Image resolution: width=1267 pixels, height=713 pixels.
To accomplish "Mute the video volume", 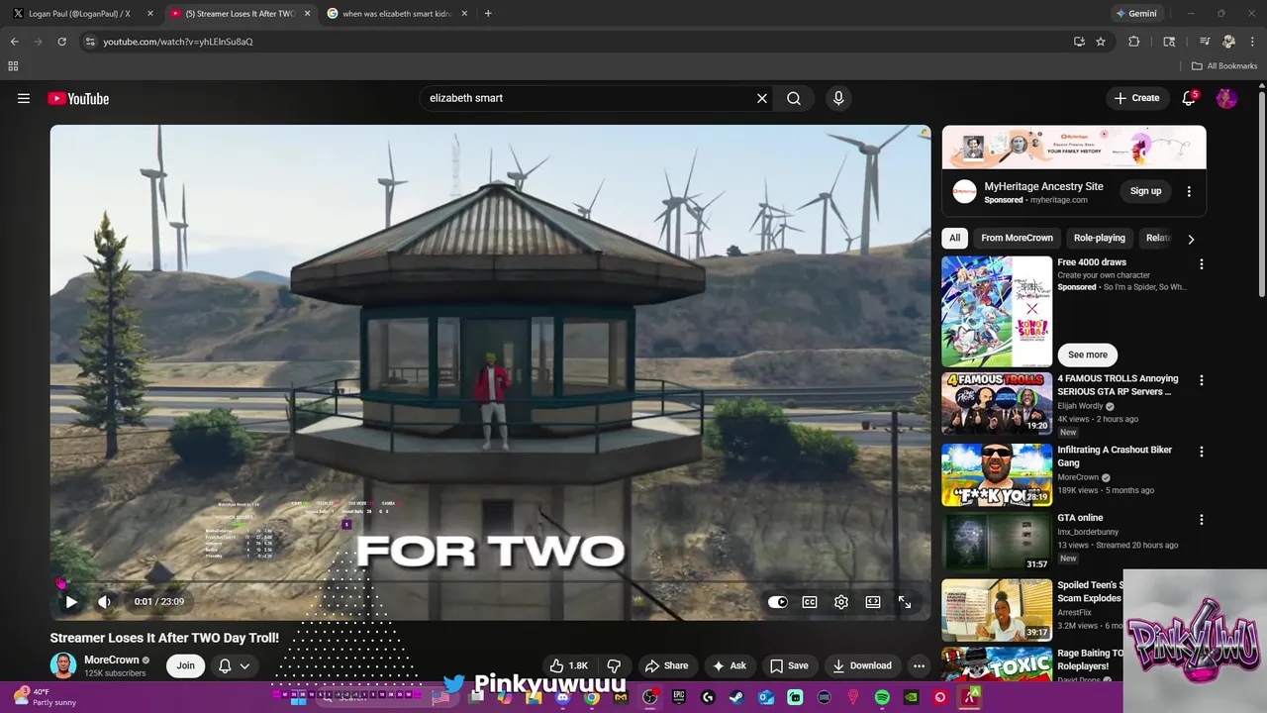I will coord(105,601).
